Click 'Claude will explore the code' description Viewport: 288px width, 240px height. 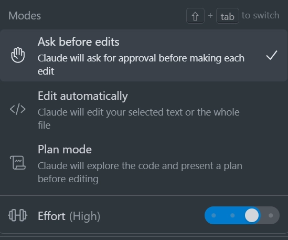pos(140,172)
